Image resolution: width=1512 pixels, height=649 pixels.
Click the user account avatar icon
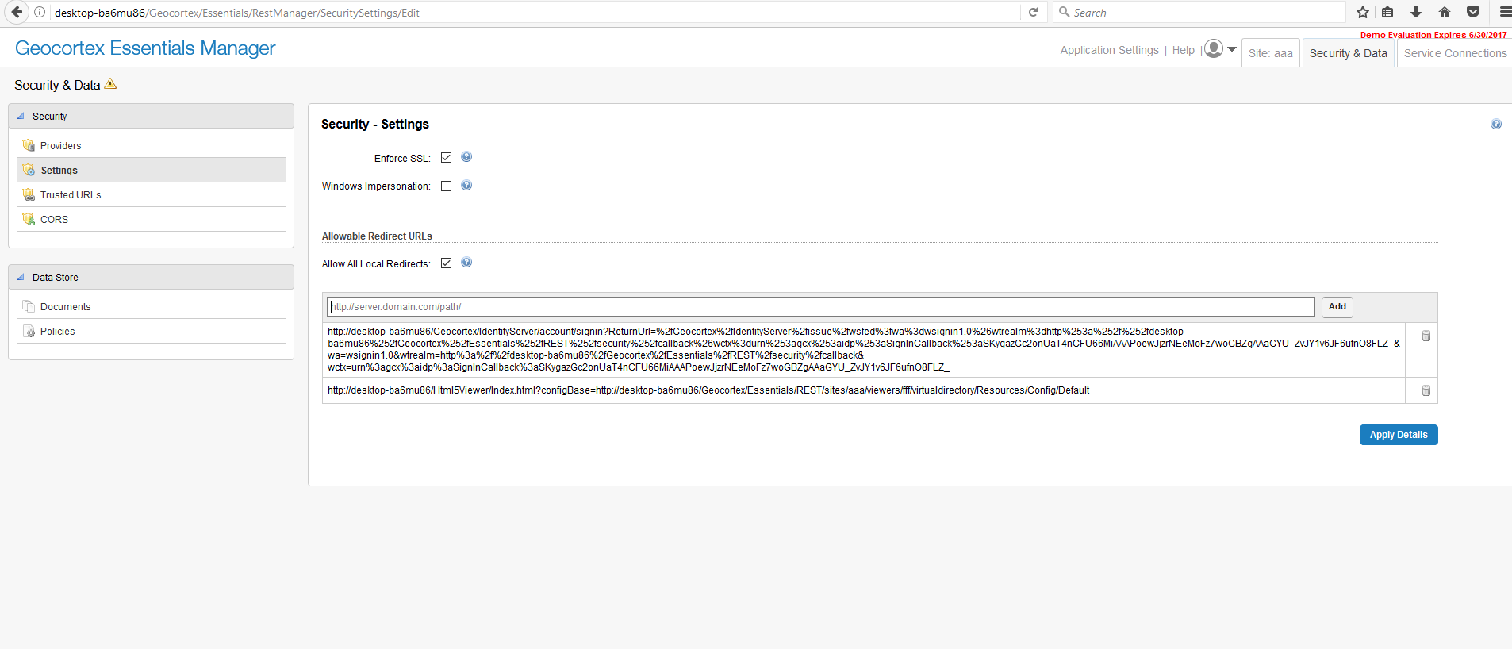point(1214,49)
